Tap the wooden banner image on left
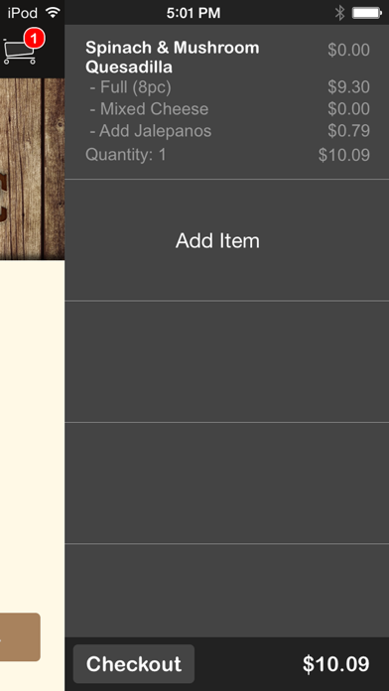The height and width of the screenshot is (691, 389). [32, 169]
